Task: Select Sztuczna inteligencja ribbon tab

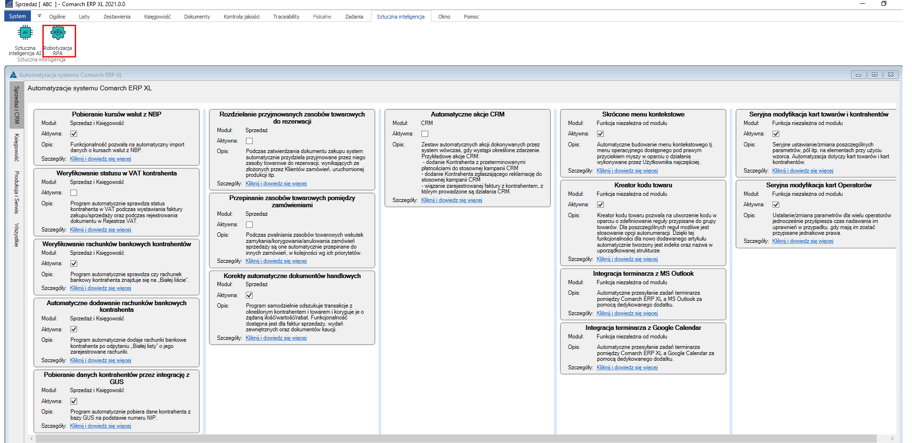Action: coord(401,17)
